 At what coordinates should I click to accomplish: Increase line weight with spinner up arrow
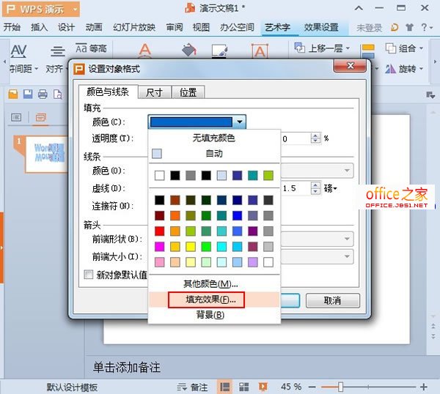(315, 185)
